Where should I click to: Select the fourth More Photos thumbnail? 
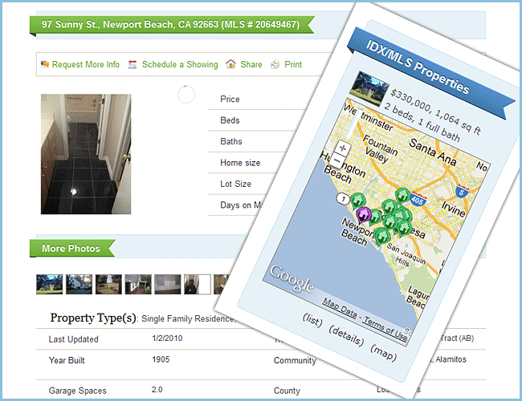click(138, 284)
